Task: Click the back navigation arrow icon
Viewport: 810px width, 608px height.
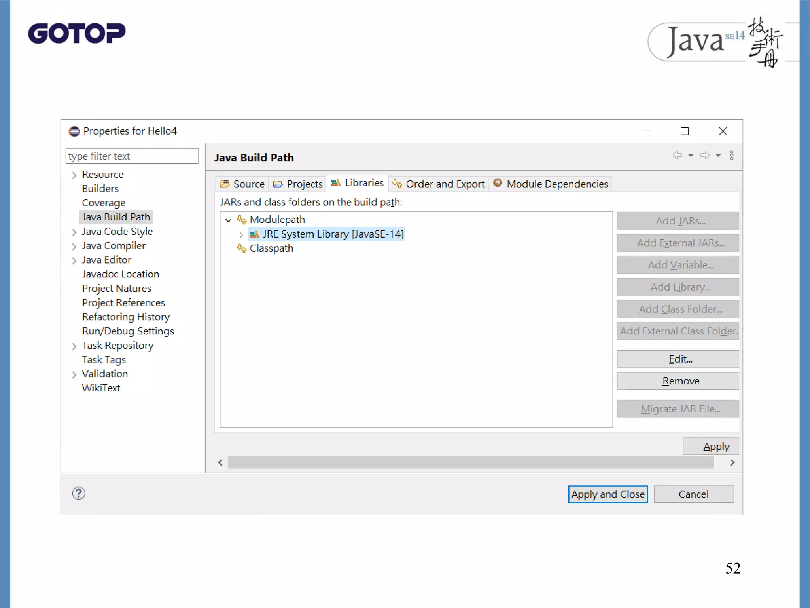Action: point(677,155)
